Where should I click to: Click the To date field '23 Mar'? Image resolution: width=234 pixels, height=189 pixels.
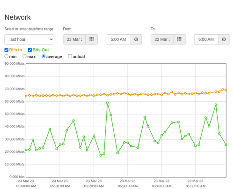tap(162, 39)
